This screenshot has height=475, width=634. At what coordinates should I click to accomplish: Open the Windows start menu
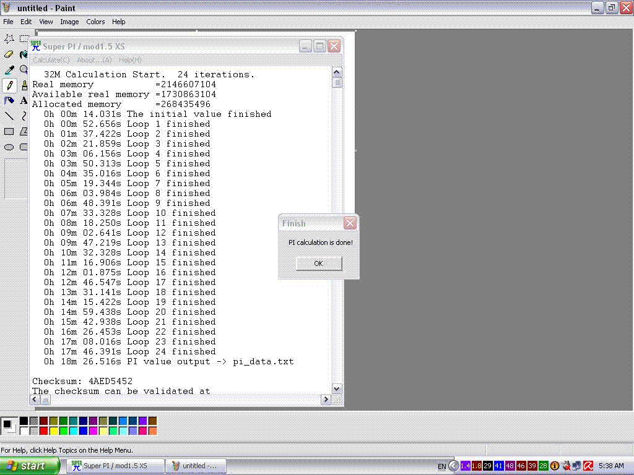pyautogui.click(x=30, y=466)
